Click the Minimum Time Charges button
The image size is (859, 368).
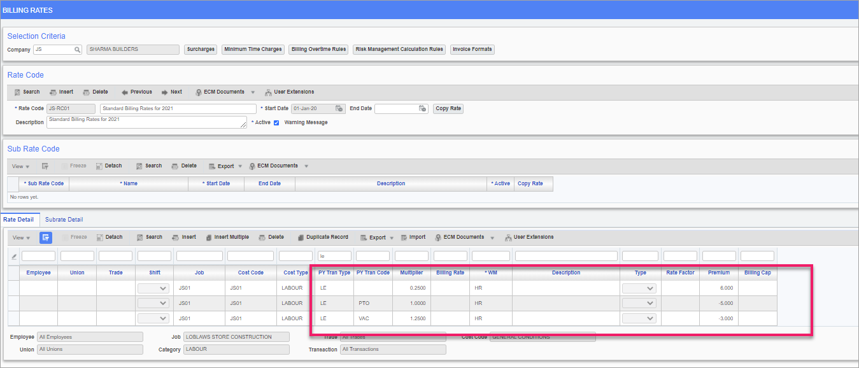[253, 49]
